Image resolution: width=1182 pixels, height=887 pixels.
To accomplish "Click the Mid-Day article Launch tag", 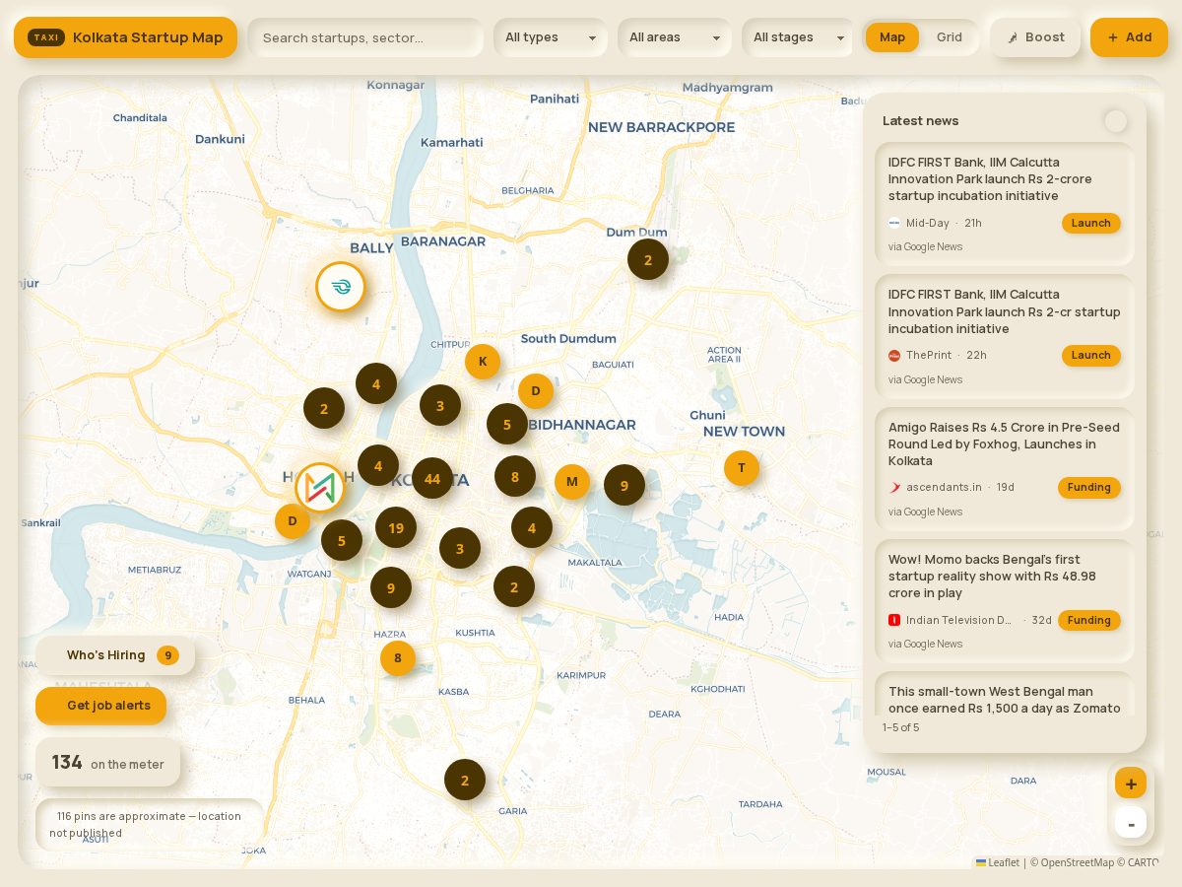I will [1091, 223].
